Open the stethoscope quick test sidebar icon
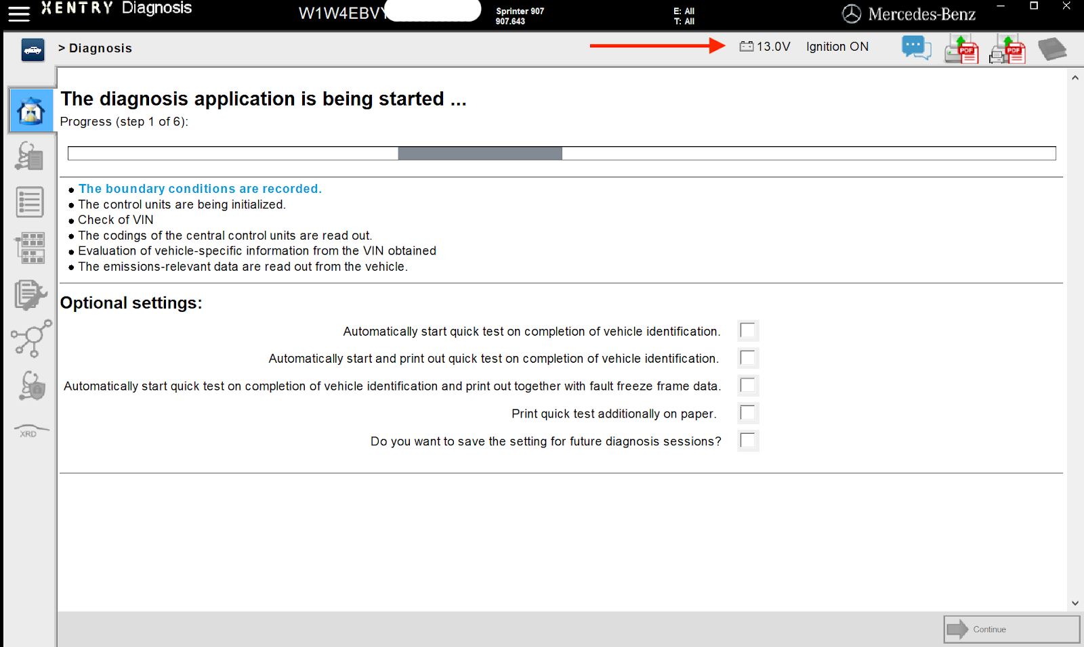The width and height of the screenshot is (1084, 647). tap(30, 156)
